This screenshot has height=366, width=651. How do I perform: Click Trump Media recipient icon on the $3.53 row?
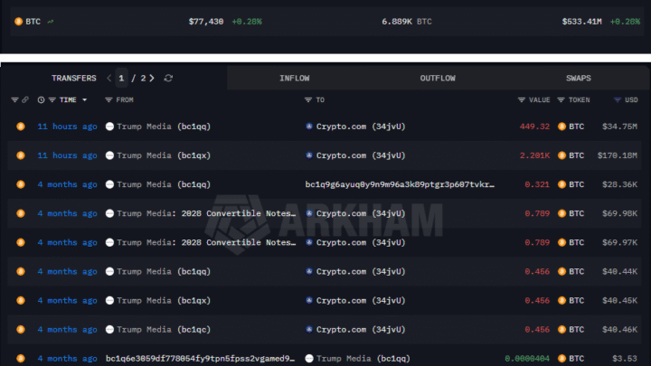click(309, 359)
